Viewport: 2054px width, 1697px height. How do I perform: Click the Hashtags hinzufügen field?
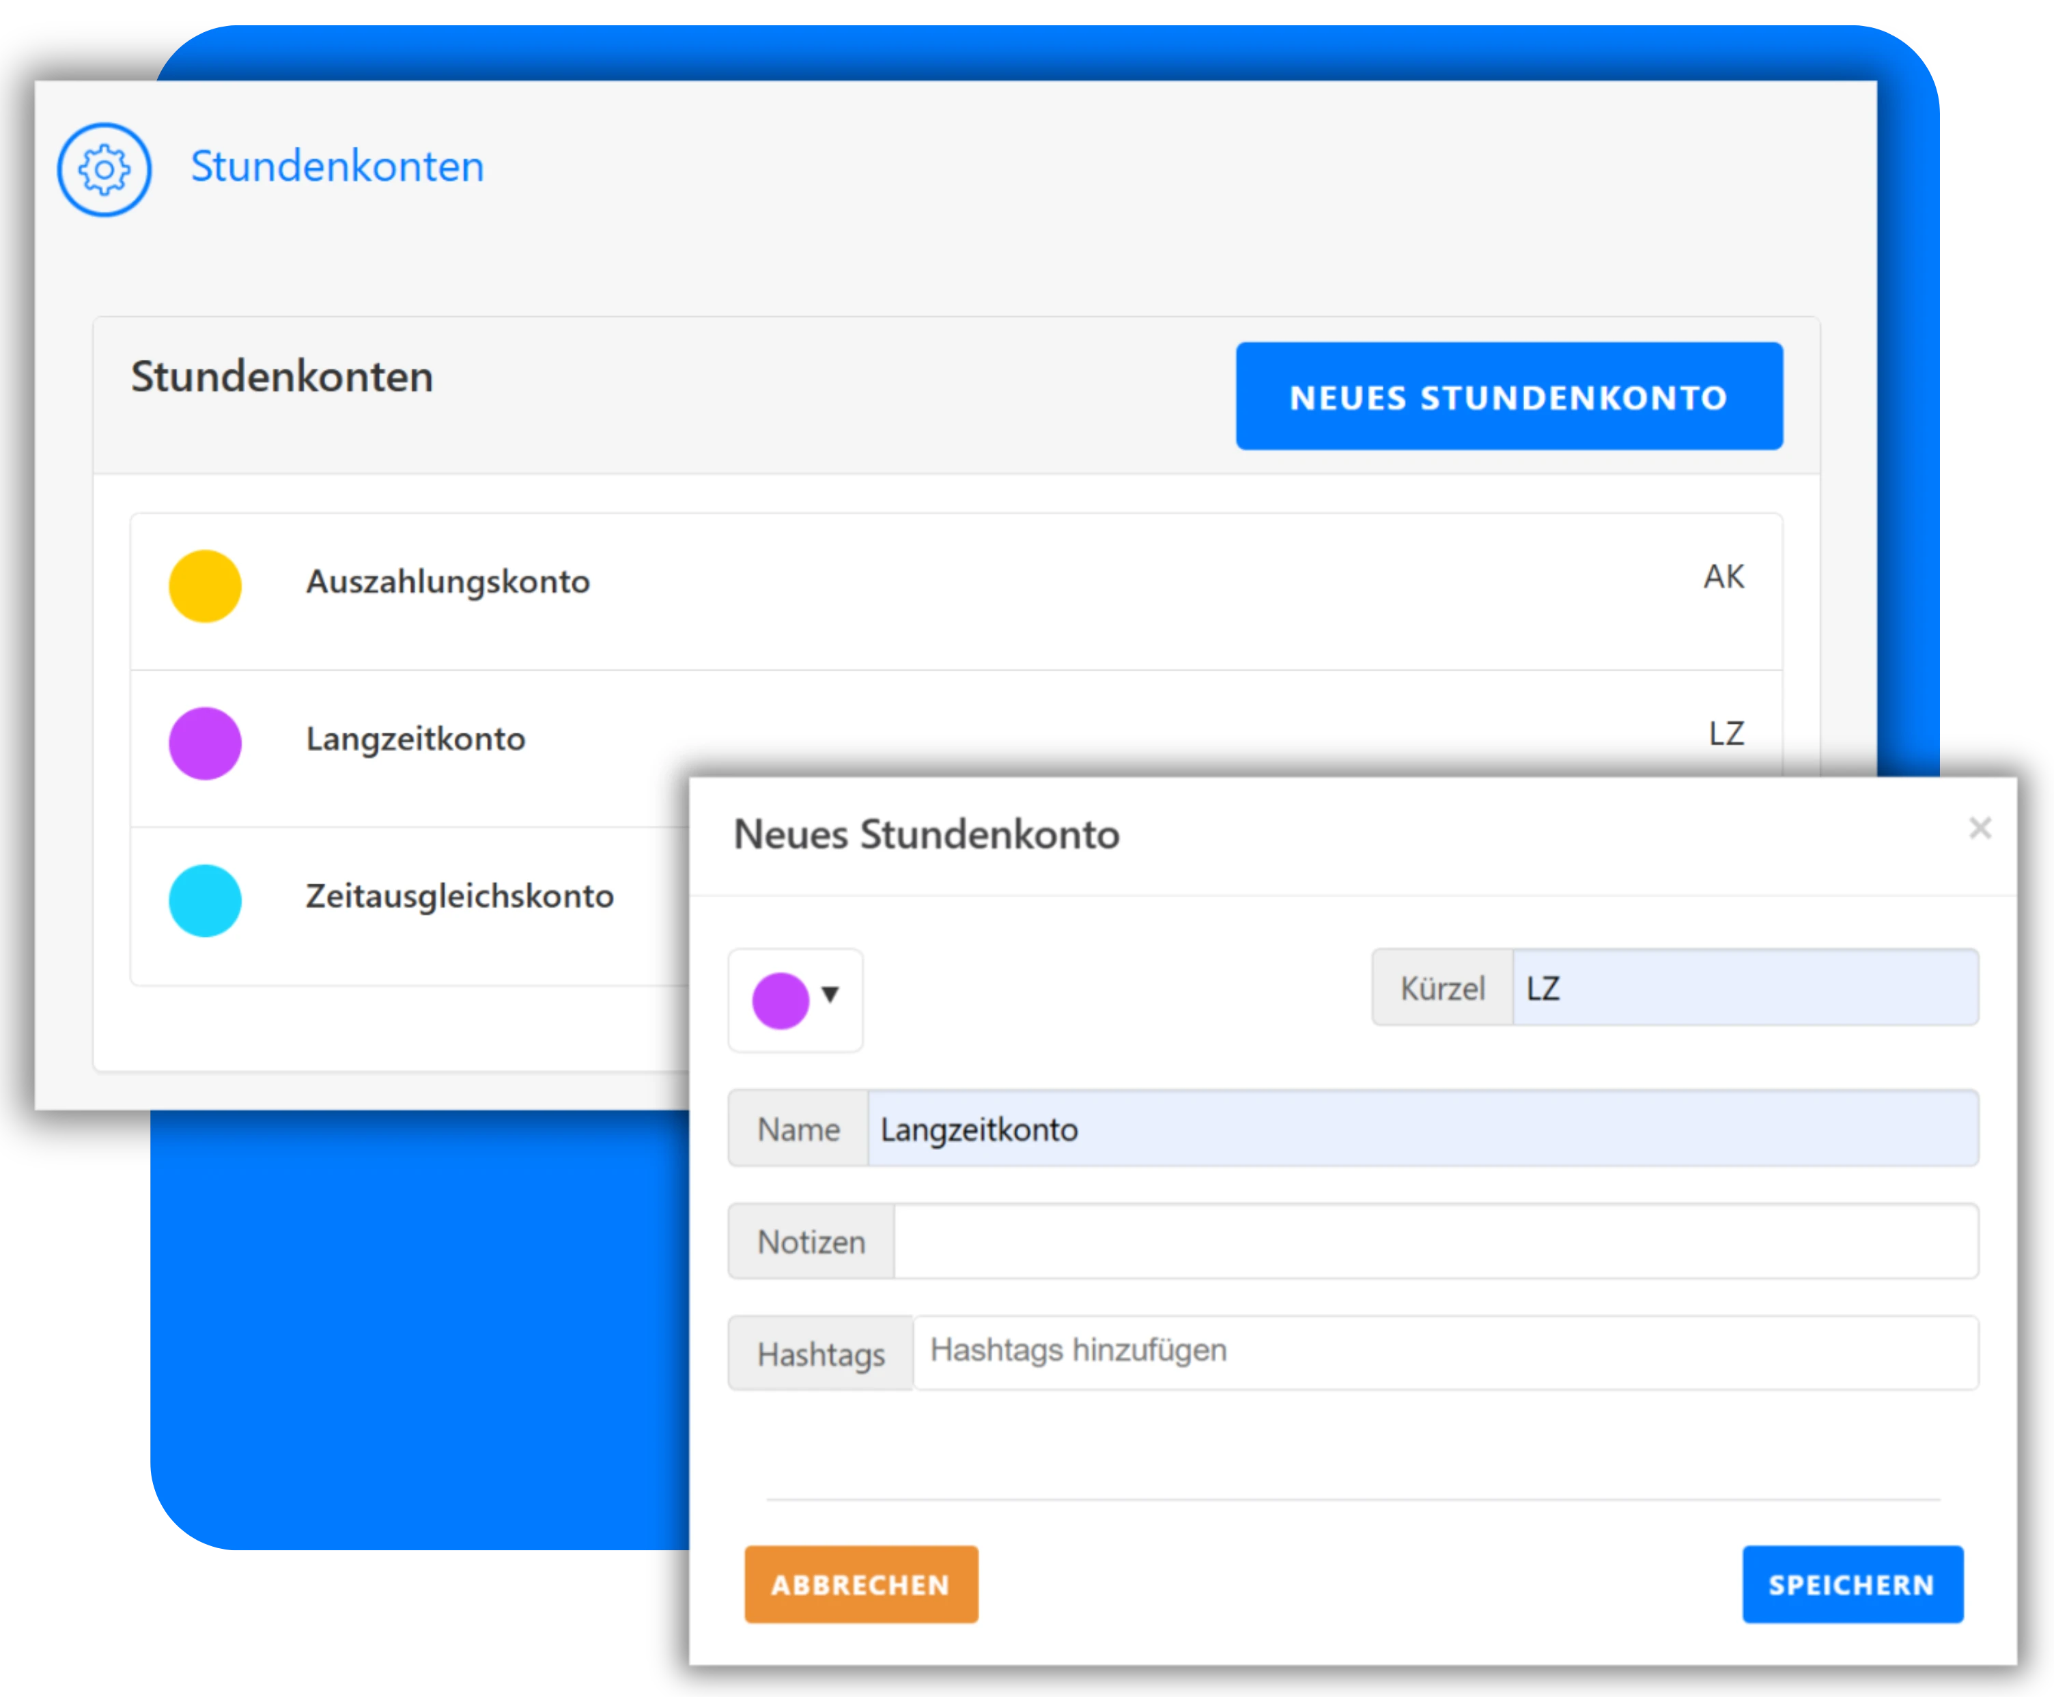point(1446,1353)
